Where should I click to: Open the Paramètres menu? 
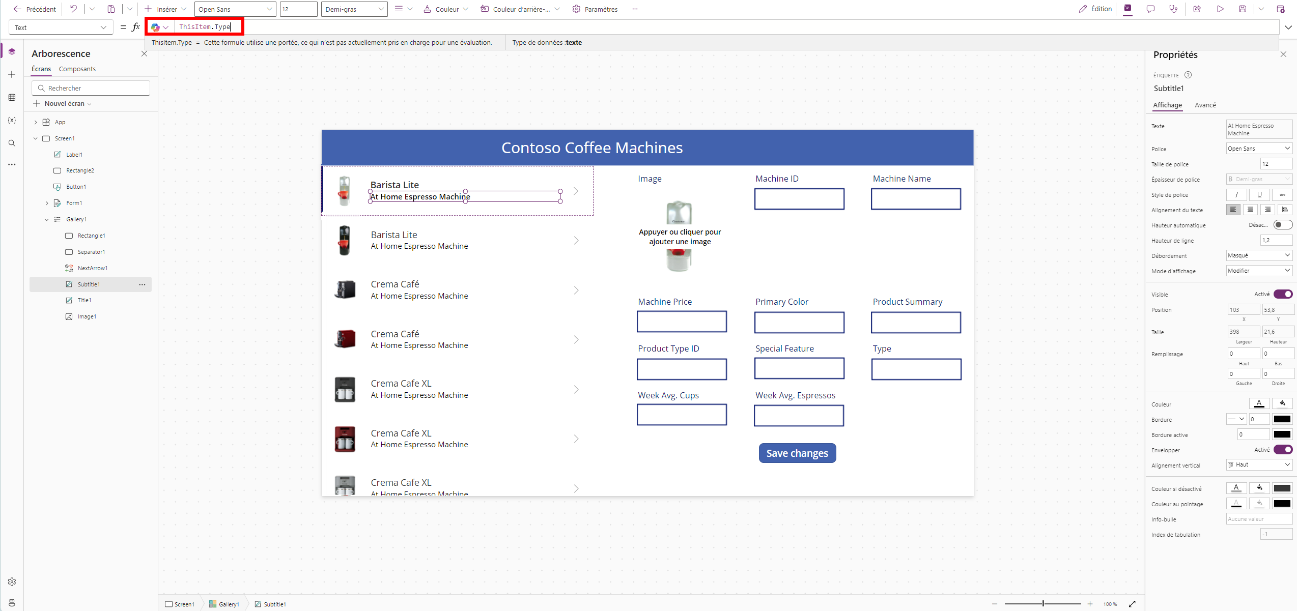coord(595,9)
